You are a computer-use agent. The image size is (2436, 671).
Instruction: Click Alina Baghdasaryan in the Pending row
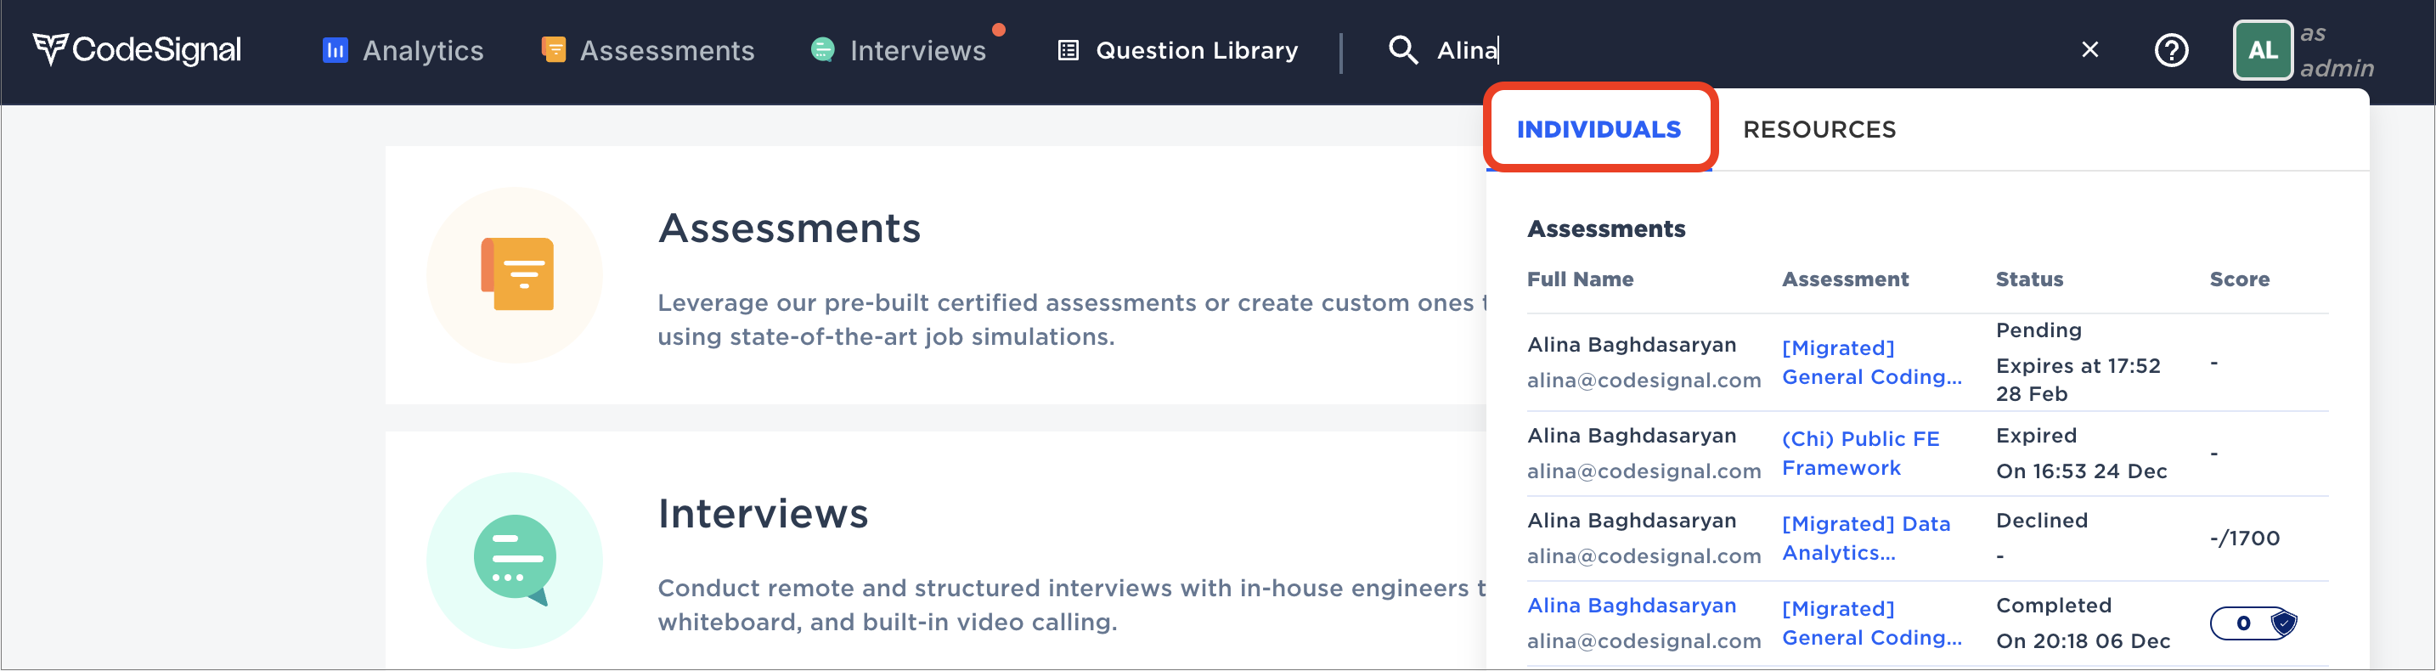click(1632, 344)
